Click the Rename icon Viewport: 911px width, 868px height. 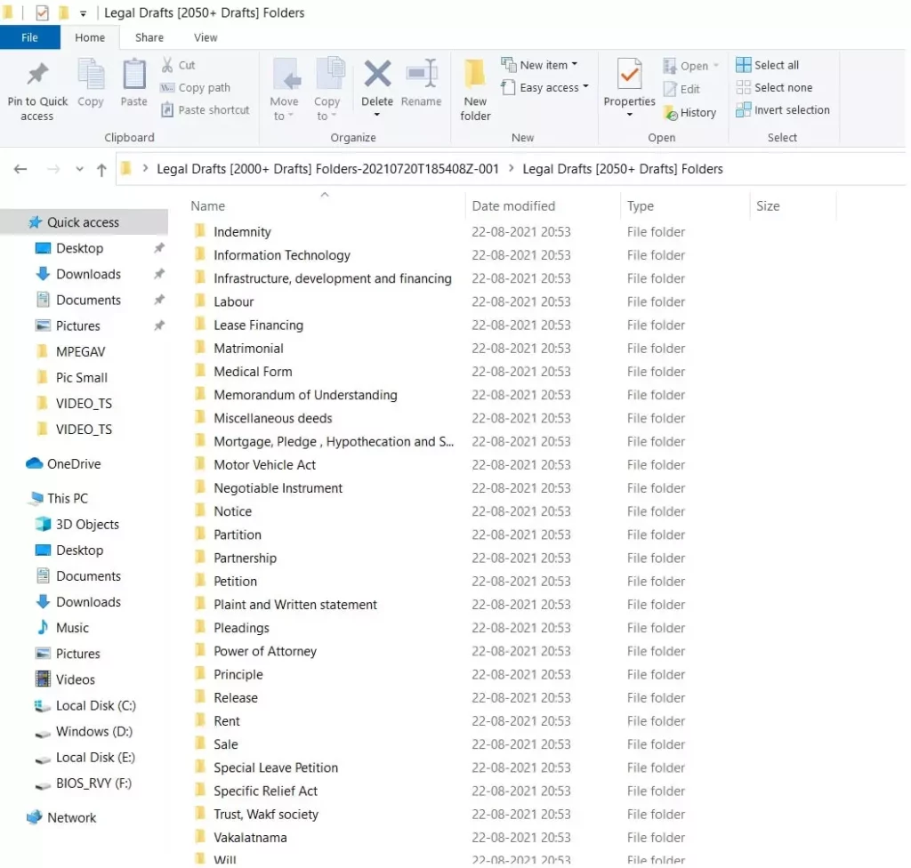(x=421, y=75)
